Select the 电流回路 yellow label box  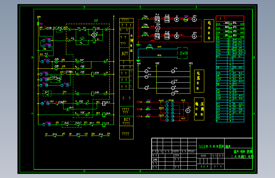209,31
